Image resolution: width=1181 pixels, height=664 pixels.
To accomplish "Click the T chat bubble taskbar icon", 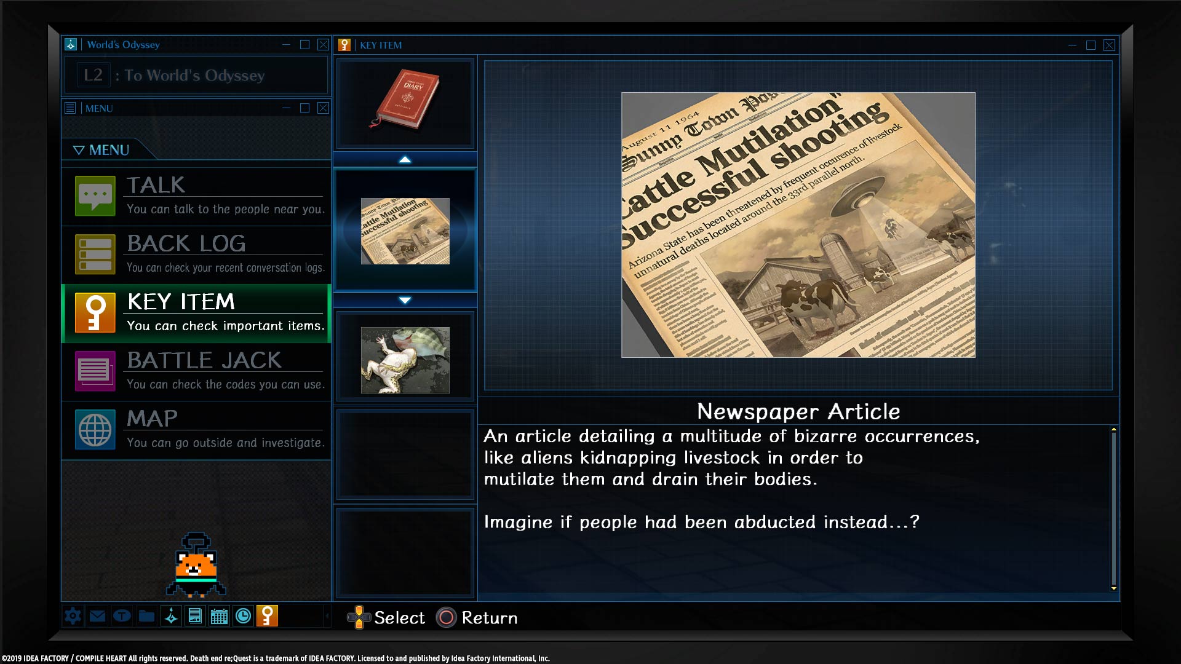I will point(122,616).
